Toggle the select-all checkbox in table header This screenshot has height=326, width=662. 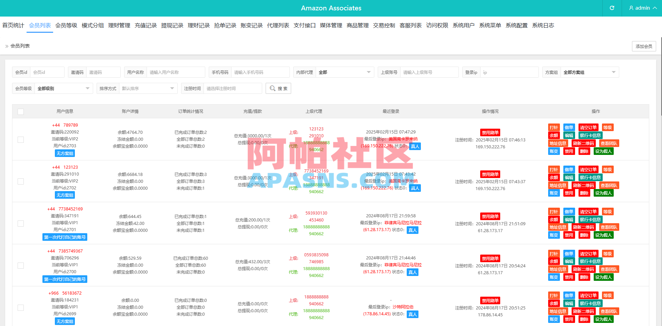(21, 111)
